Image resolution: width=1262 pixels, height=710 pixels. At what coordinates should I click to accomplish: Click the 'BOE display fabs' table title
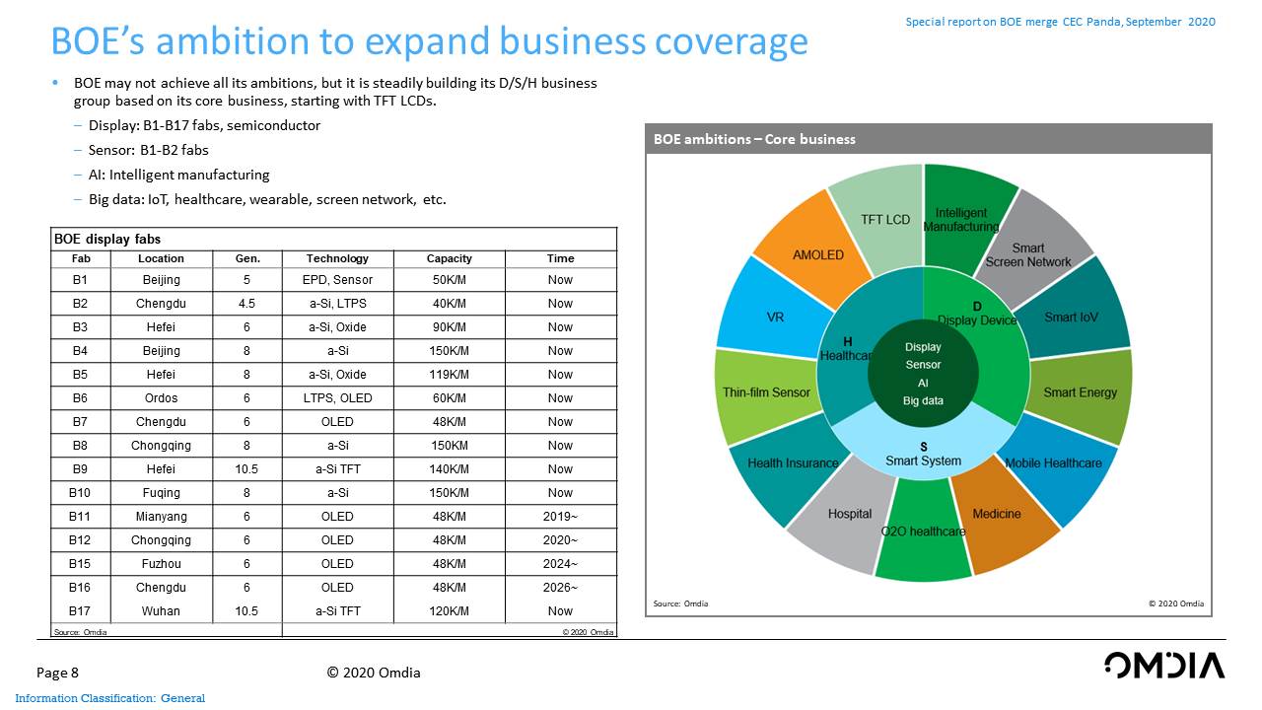tap(107, 239)
